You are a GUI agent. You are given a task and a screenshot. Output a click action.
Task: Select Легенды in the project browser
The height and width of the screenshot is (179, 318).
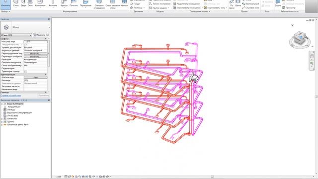point(11,109)
